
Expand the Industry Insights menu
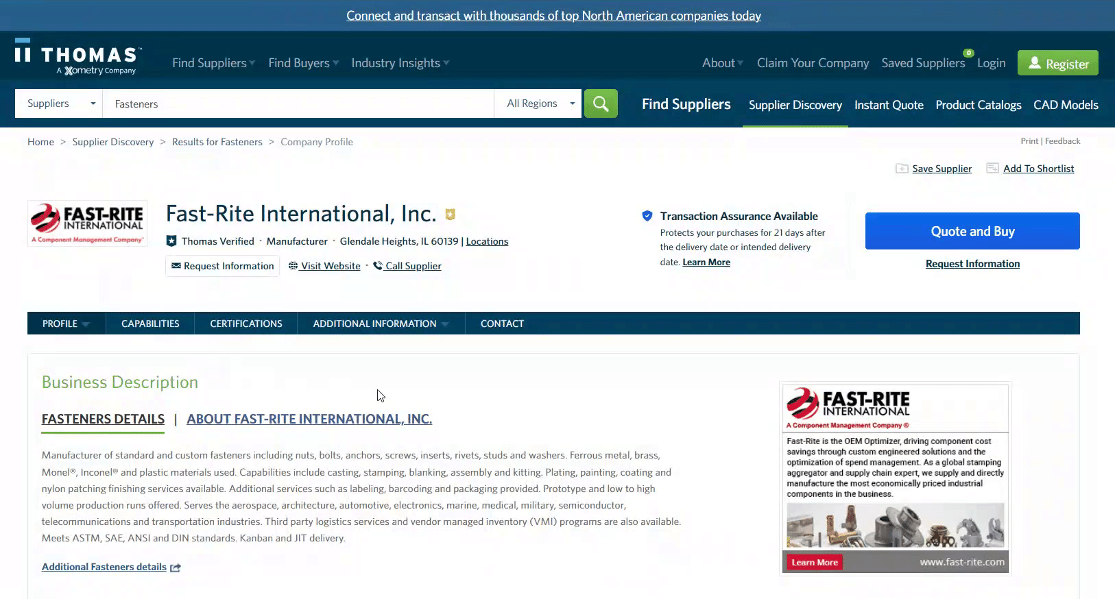pyautogui.click(x=400, y=63)
